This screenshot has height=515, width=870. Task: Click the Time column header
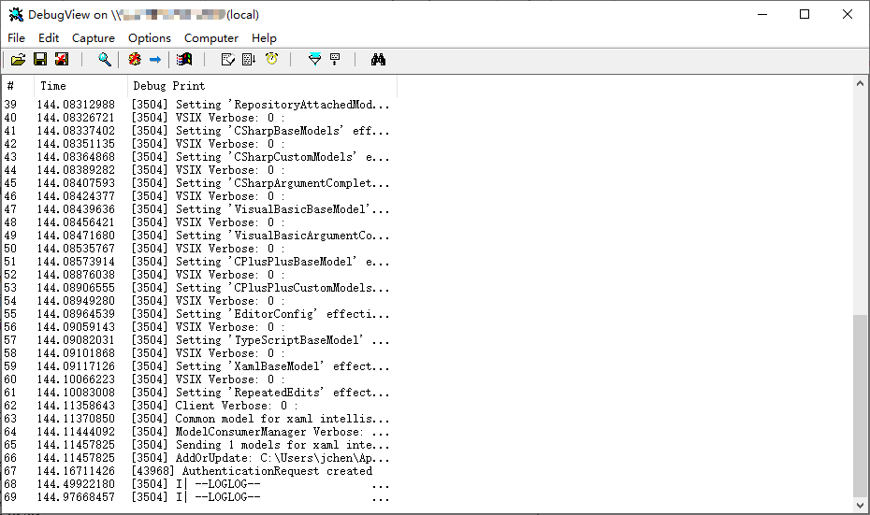point(81,86)
